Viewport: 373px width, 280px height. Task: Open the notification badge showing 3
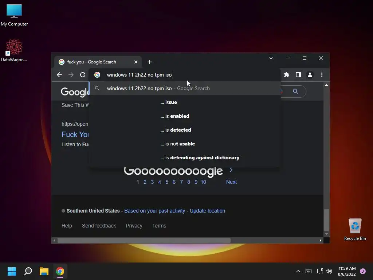point(363,271)
